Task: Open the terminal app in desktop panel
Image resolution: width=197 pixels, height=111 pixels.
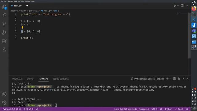Action: (194, 14)
